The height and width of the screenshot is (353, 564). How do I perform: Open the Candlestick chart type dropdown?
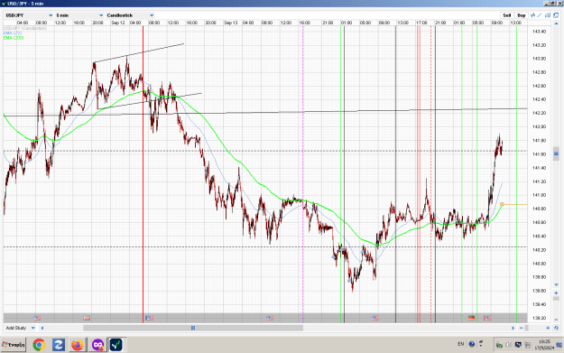pos(130,15)
